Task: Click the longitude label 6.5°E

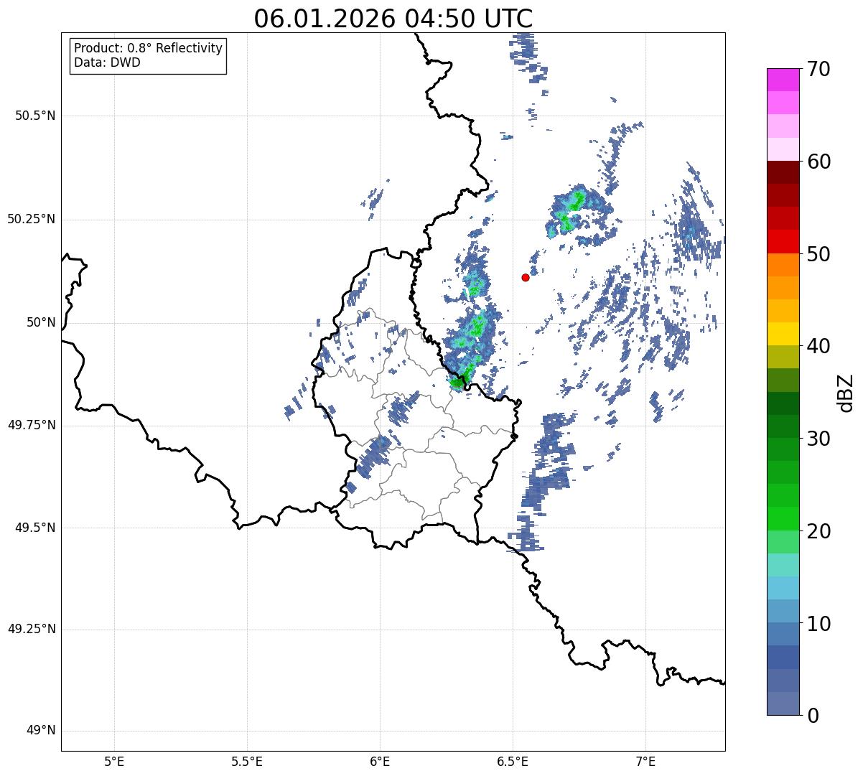Action: 513,761
